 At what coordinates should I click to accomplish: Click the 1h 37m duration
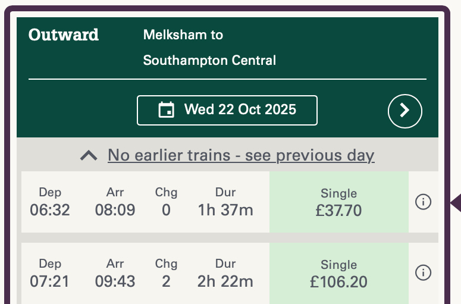coord(225,210)
